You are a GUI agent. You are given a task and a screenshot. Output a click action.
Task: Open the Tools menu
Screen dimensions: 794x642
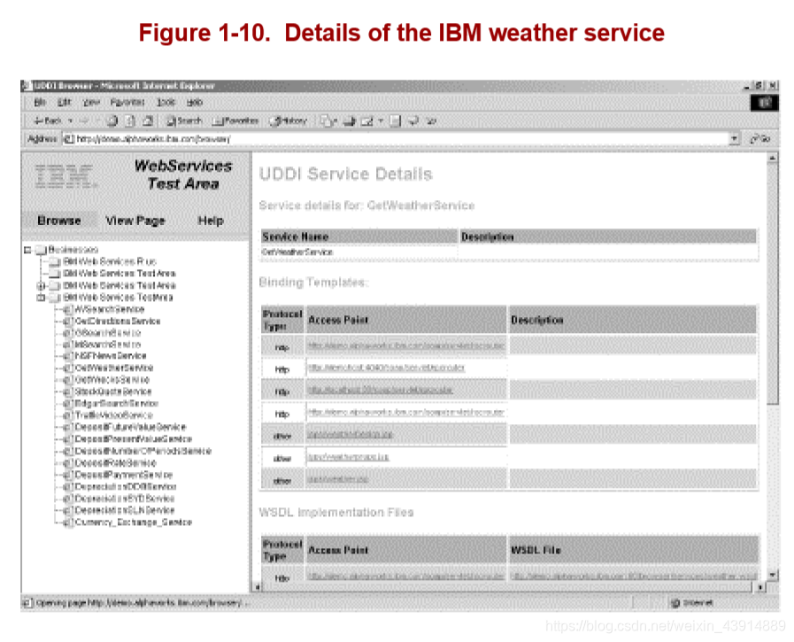[166, 103]
